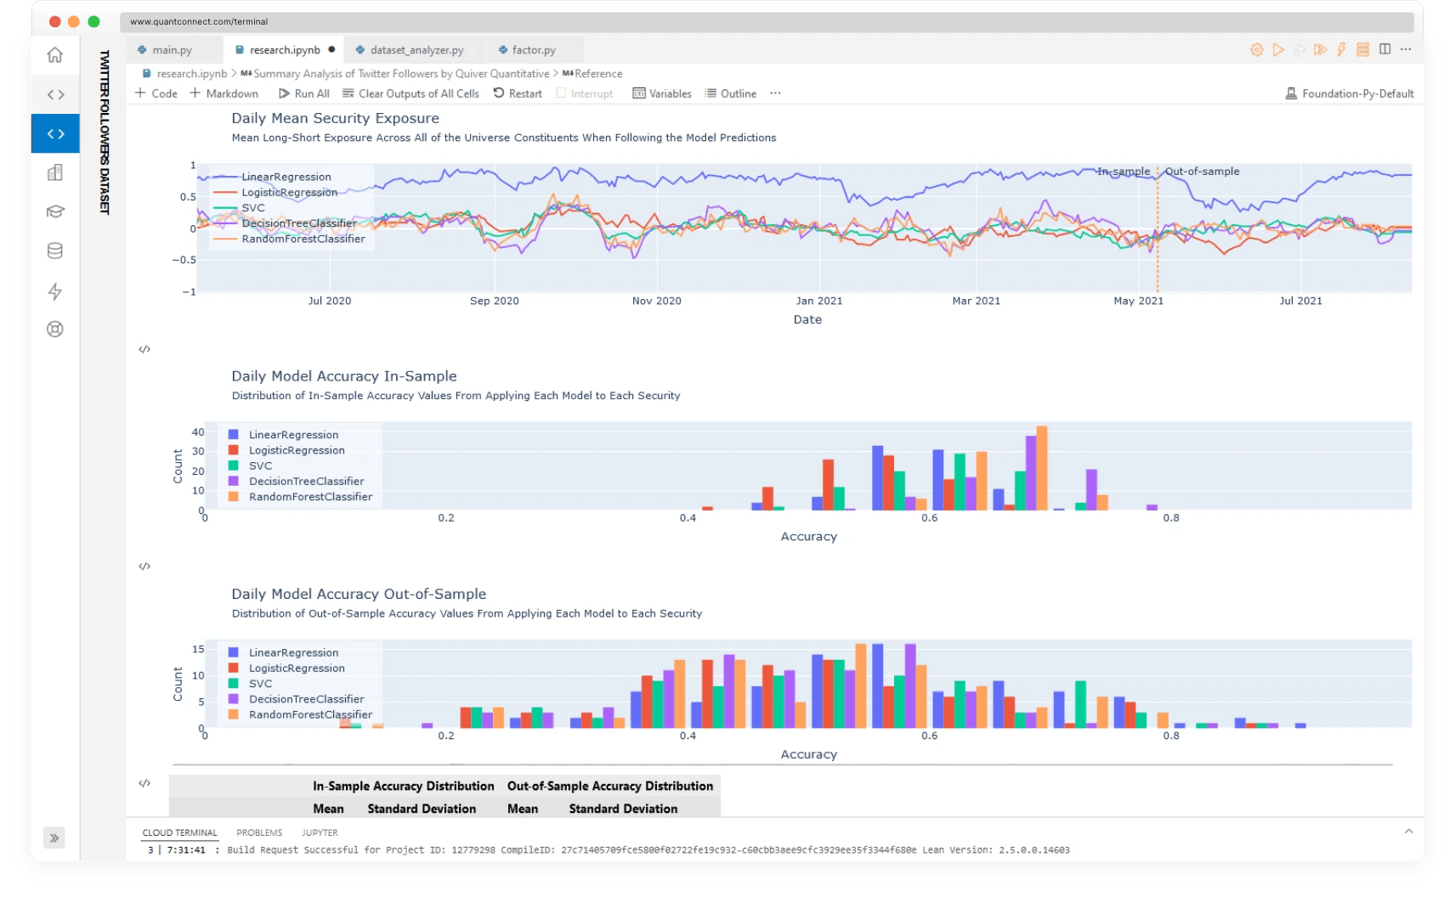
Task: Collapse the bottom terminal panel chevron
Action: coord(1408,832)
